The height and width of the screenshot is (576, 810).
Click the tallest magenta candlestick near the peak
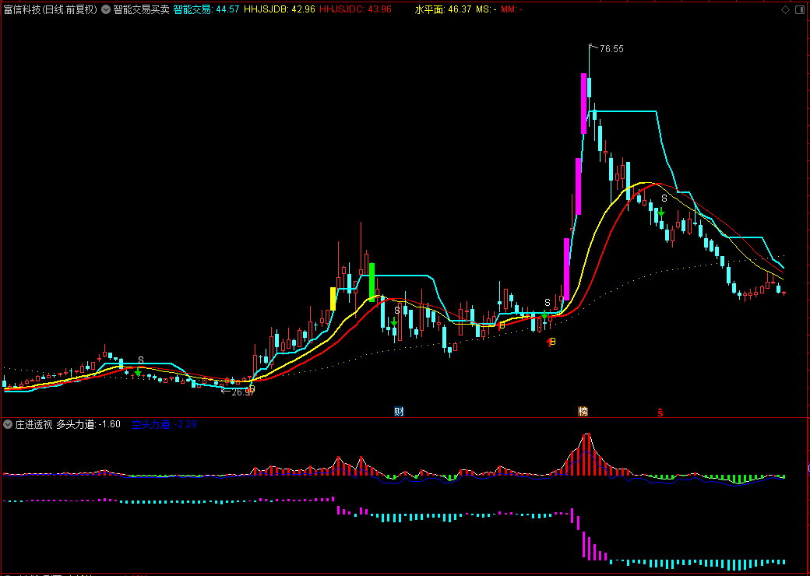point(583,104)
